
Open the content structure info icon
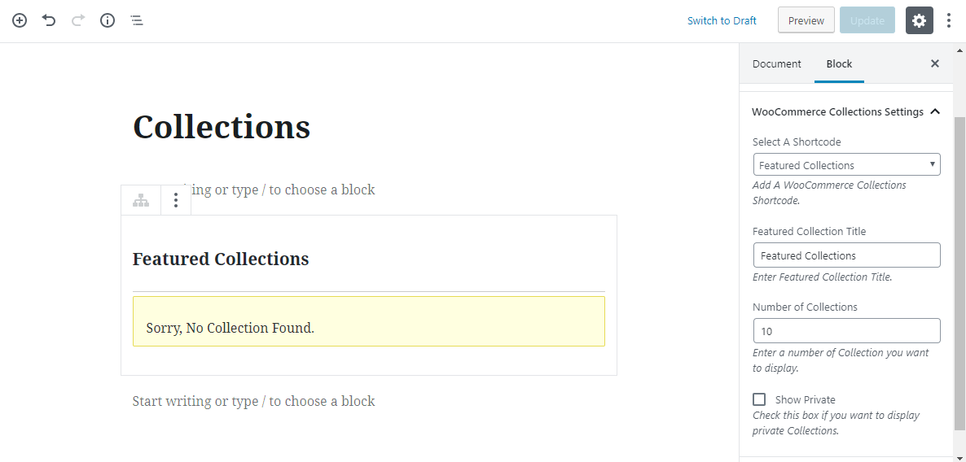pos(108,20)
